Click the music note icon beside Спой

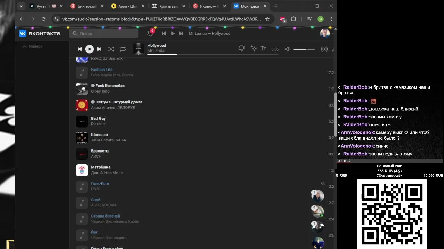[82, 203]
